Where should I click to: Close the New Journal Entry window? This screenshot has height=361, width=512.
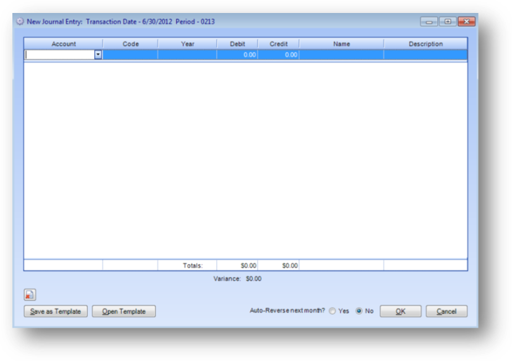[467, 22]
